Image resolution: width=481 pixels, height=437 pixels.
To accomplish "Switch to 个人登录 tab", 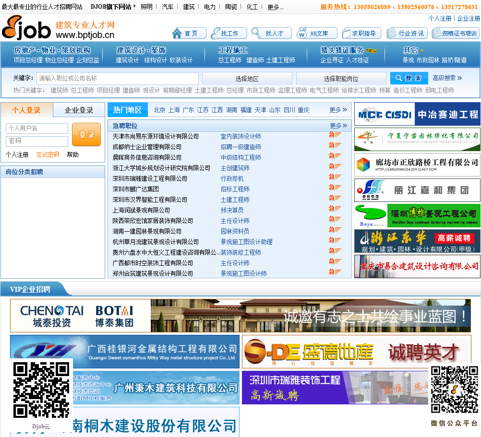I will tap(26, 110).
